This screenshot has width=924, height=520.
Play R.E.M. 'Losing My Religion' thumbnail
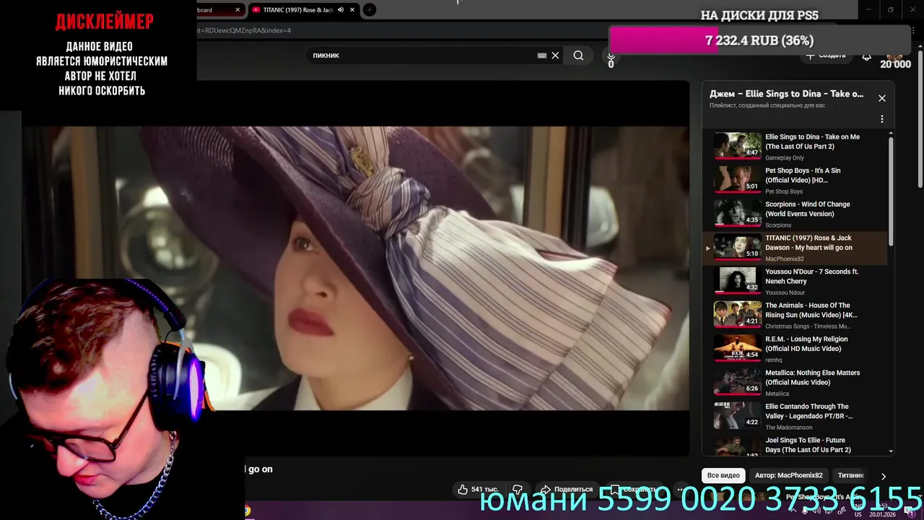tap(737, 347)
